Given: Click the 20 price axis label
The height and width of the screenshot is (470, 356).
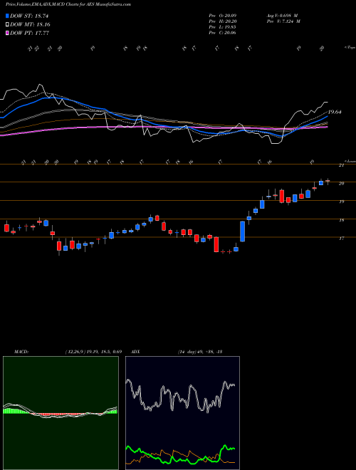Looking at the screenshot, I should pyautogui.click(x=341, y=184).
